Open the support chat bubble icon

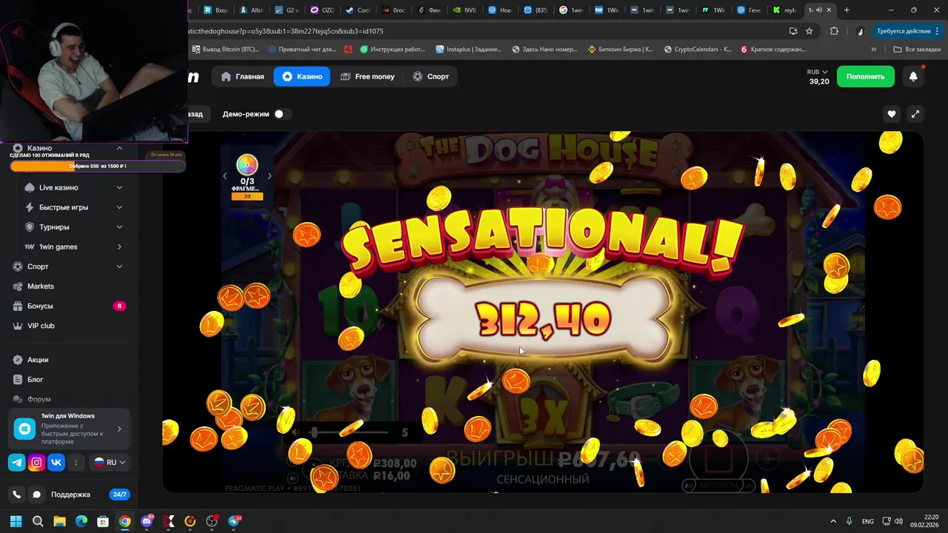[36, 495]
